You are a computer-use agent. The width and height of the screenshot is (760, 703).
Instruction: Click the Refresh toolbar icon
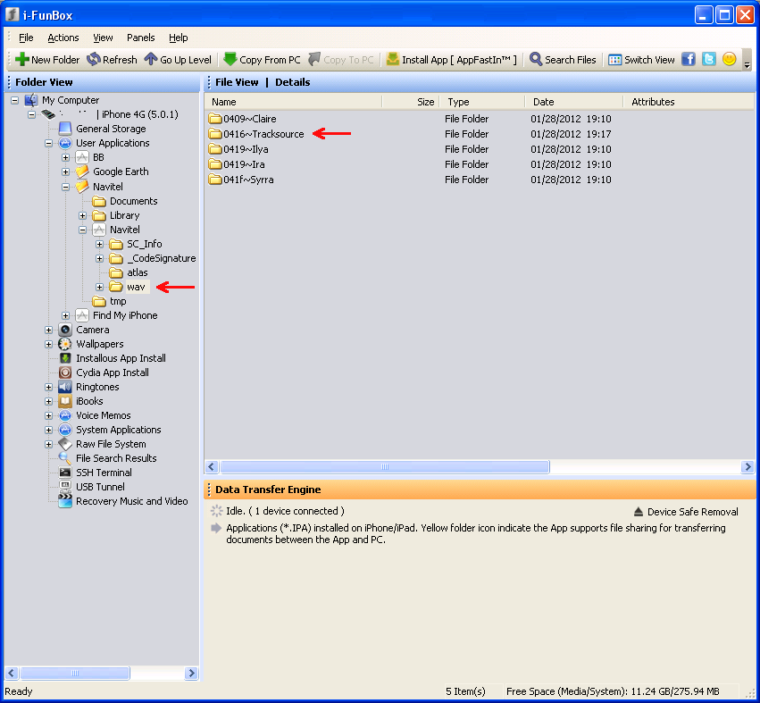94,60
